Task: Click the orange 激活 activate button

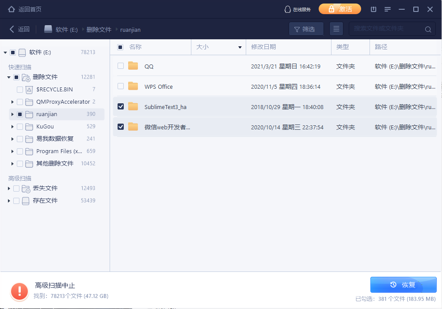Action: (x=340, y=9)
